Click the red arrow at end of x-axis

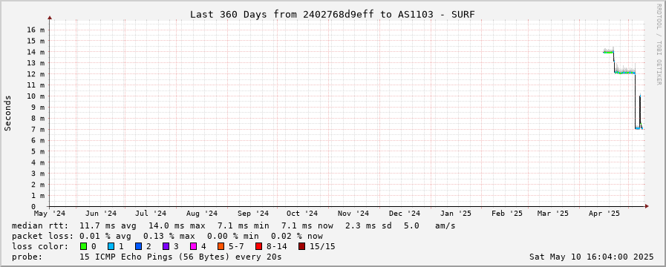click(x=647, y=206)
